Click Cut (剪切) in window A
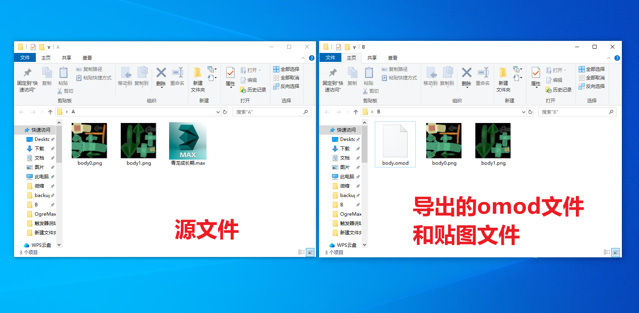 (x=65, y=91)
